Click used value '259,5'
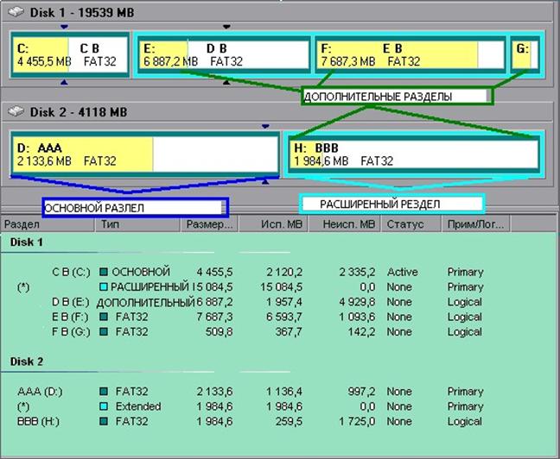The height and width of the screenshot is (459, 560). click(x=289, y=421)
